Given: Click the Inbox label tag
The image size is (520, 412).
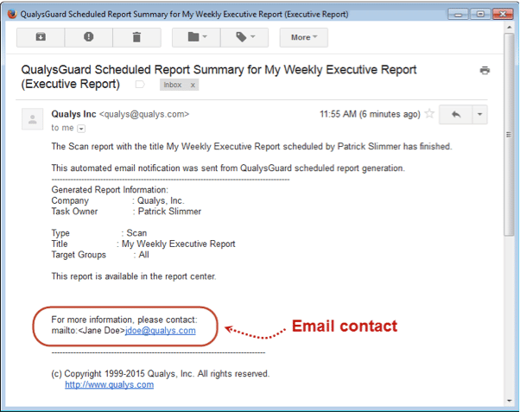Looking at the screenshot, I should [173, 85].
